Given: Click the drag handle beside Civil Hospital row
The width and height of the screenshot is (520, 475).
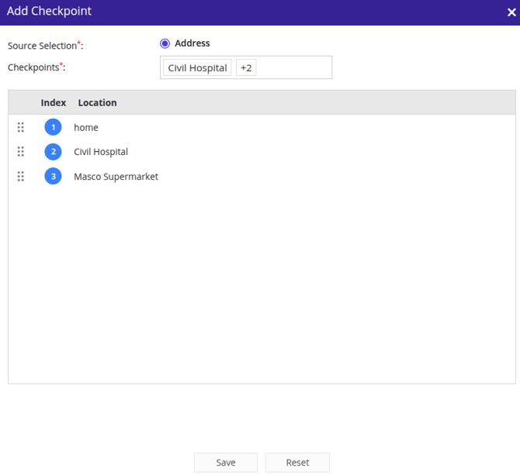Looking at the screenshot, I should click(x=21, y=152).
